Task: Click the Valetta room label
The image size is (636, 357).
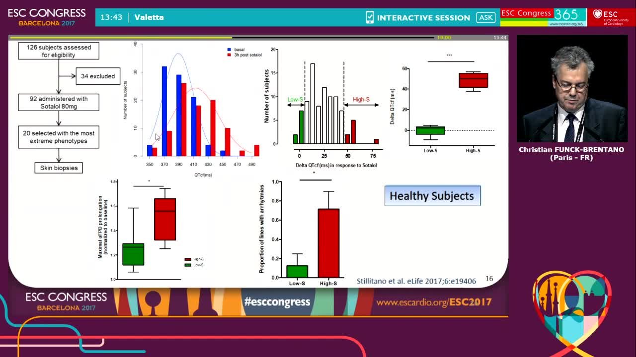Action: click(x=149, y=17)
